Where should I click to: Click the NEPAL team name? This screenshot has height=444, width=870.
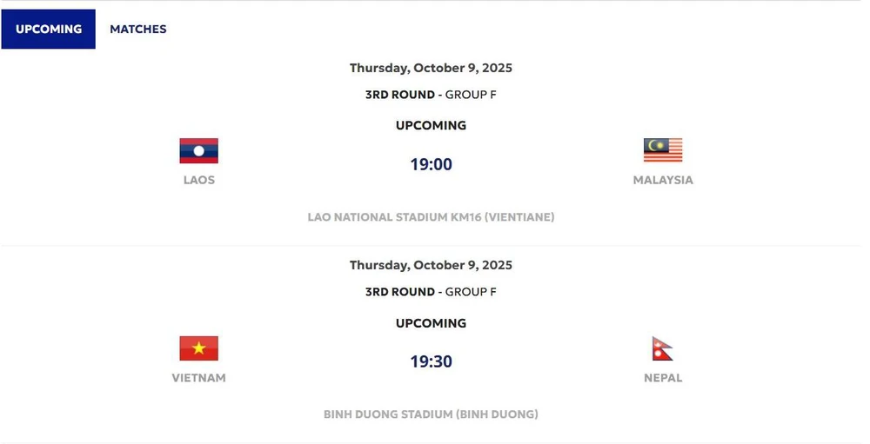click(x=663, y=378)
